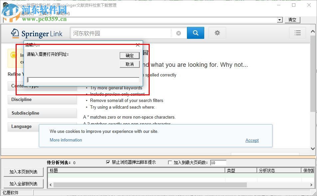This screenshot has height=196, width=317.
Task: Click the 加入全部到列表 button
Action: point(24,183)
